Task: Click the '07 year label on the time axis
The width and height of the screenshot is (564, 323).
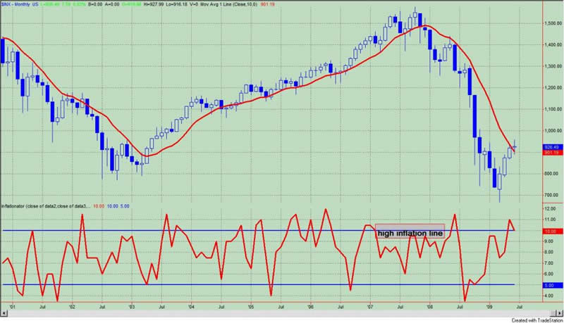Action: click(x=369, y=308)
